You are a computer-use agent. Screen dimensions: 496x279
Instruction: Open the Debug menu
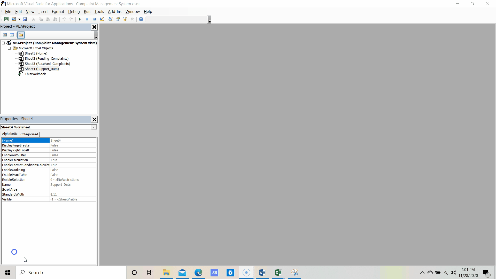click(x=74, y=12)
